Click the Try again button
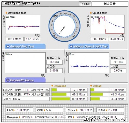Viewport: 129px width, 123px height. pyautogui.click(x=85, y=4)
